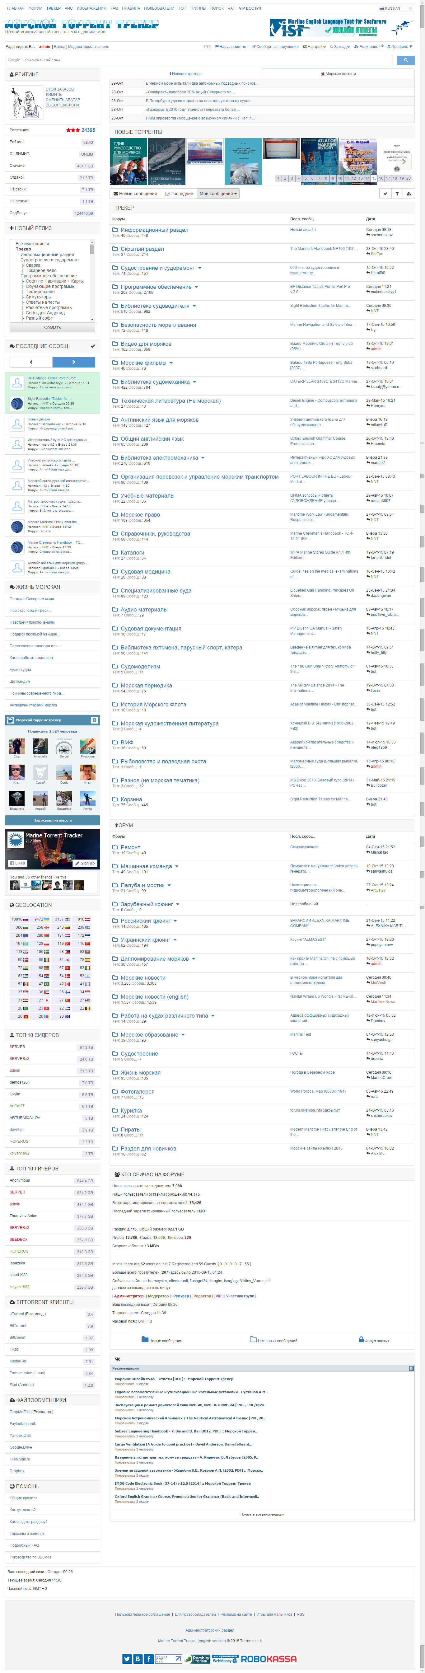Screen dimensions: 425x1673
Task: Open ПРАВИЛА in the top menu
Action: 130,8
